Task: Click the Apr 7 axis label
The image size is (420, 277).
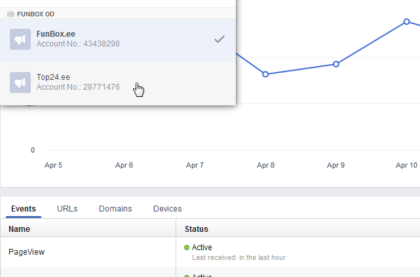Action: click(x=195, y=166)
